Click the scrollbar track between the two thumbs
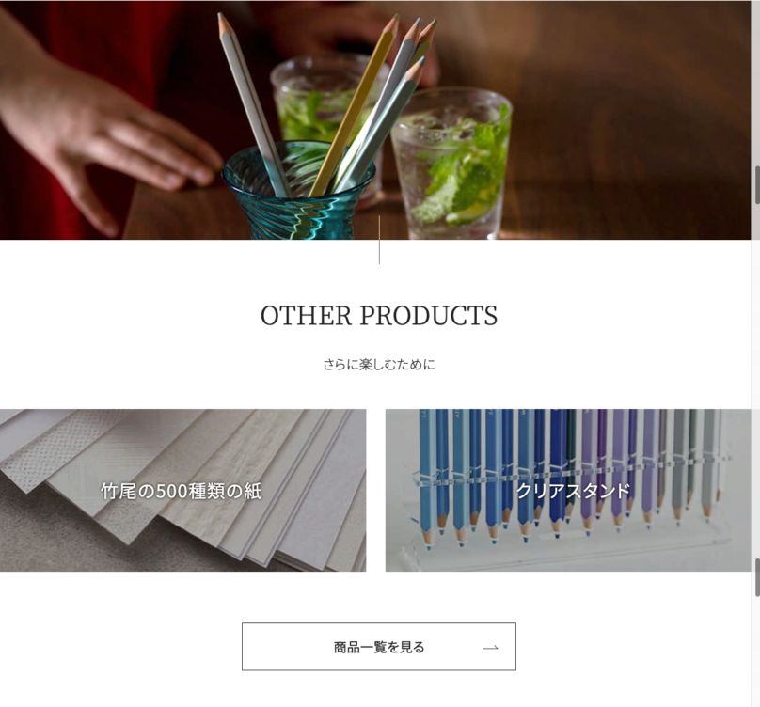760x707 pixels. (757, 381)
